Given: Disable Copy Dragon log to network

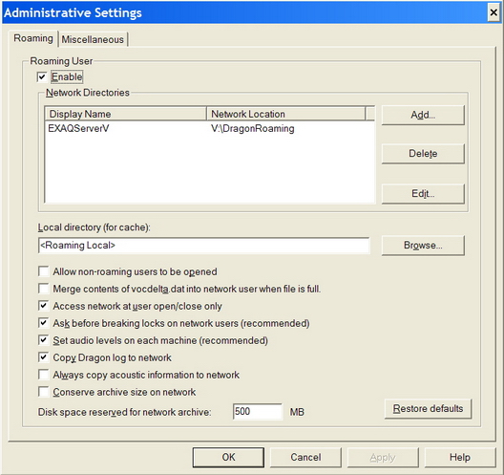Looking at the screenshot, I should pos(43,357).
